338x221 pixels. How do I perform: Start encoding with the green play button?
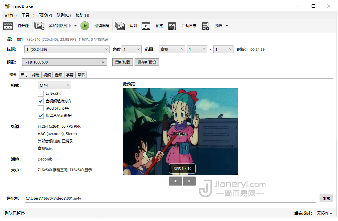point(85,26)
